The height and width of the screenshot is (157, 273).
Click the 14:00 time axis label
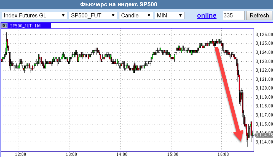122,154
